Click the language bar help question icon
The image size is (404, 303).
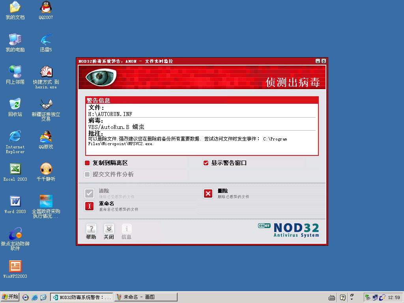coord(343,297)
